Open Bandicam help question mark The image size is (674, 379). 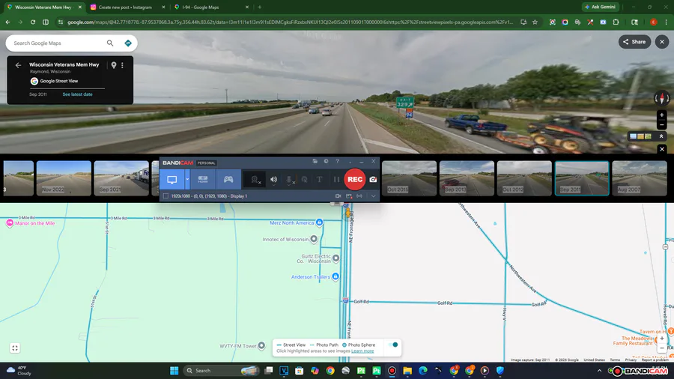tap(338, 161)
